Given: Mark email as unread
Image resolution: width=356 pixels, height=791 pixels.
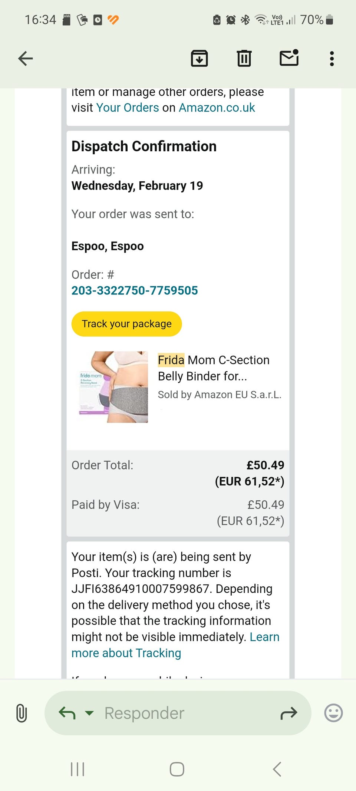Looking at the screenshot, I should click(x=289, y=58).
